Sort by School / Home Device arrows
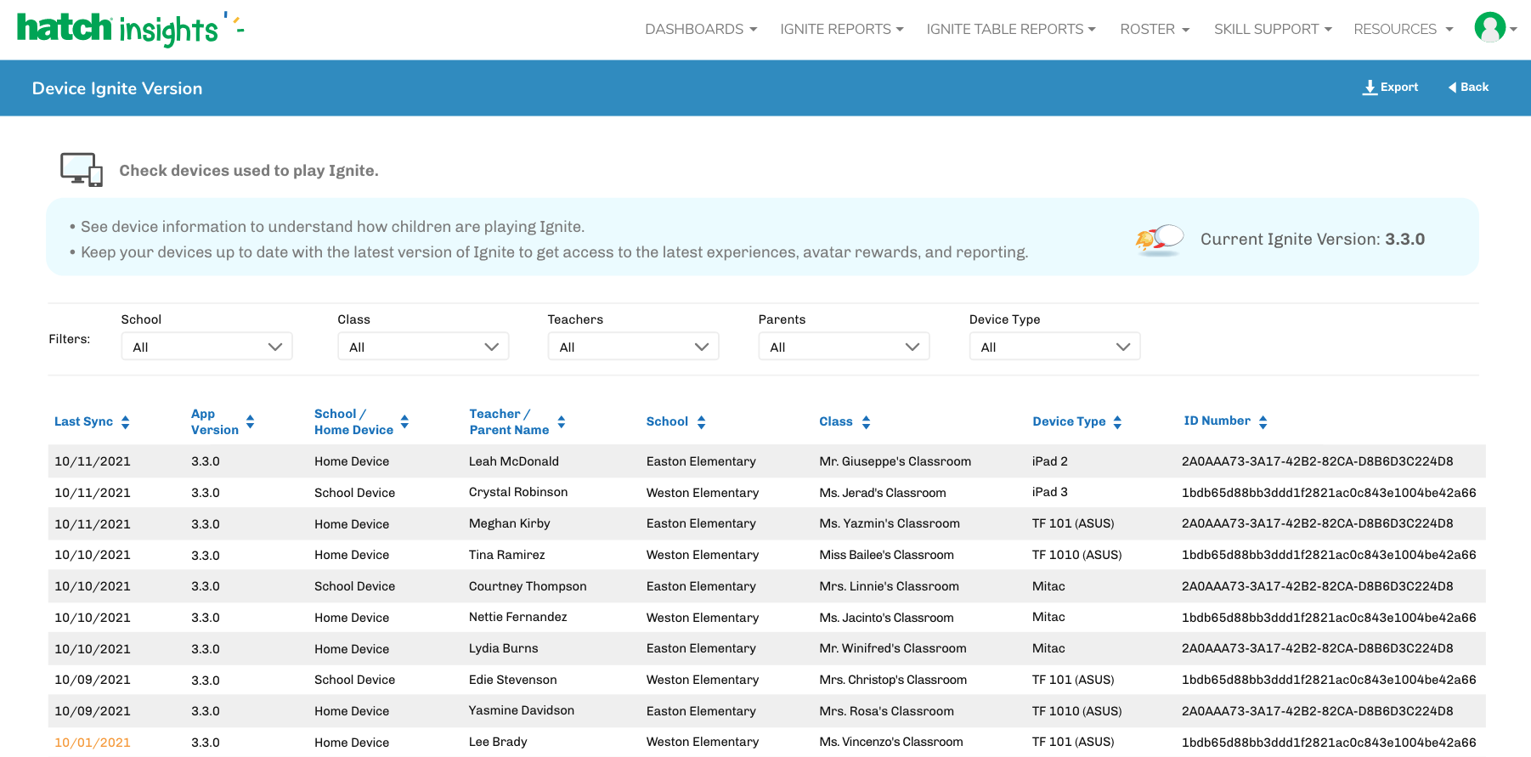Screen dimensions: 1531x757 (x=404, y=421)
